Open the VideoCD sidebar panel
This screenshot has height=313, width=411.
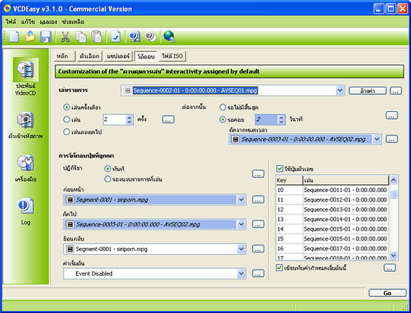[x=25, y=77]
